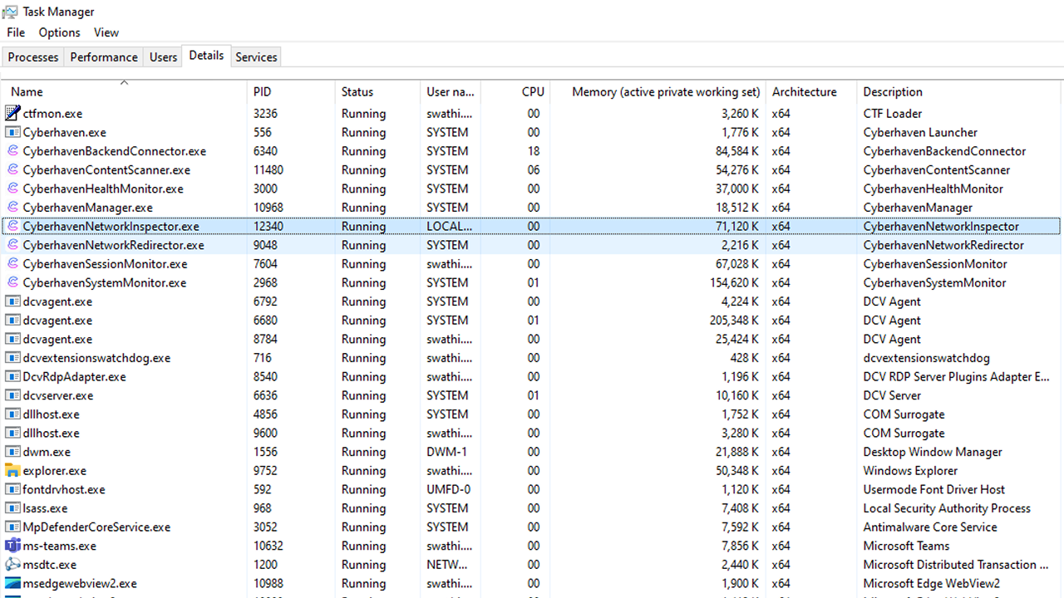Click the msedgewebview2.exe icon

tap(12, 584)
